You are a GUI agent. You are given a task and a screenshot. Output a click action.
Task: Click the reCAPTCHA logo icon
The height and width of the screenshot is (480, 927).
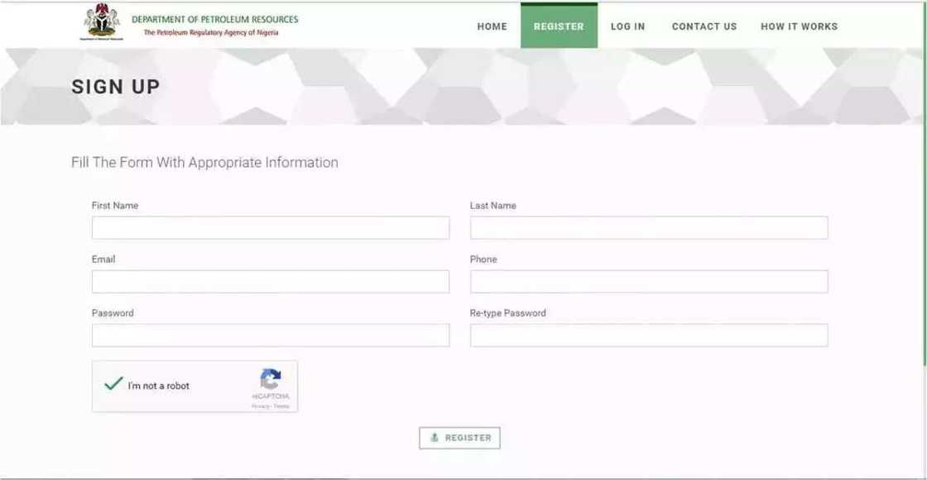269,378
